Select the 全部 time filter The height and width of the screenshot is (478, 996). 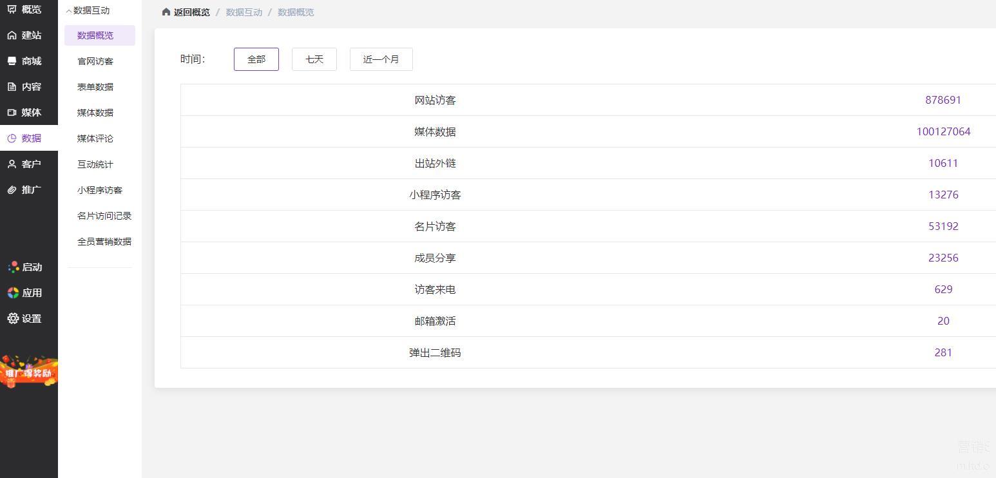click(256, 59)
